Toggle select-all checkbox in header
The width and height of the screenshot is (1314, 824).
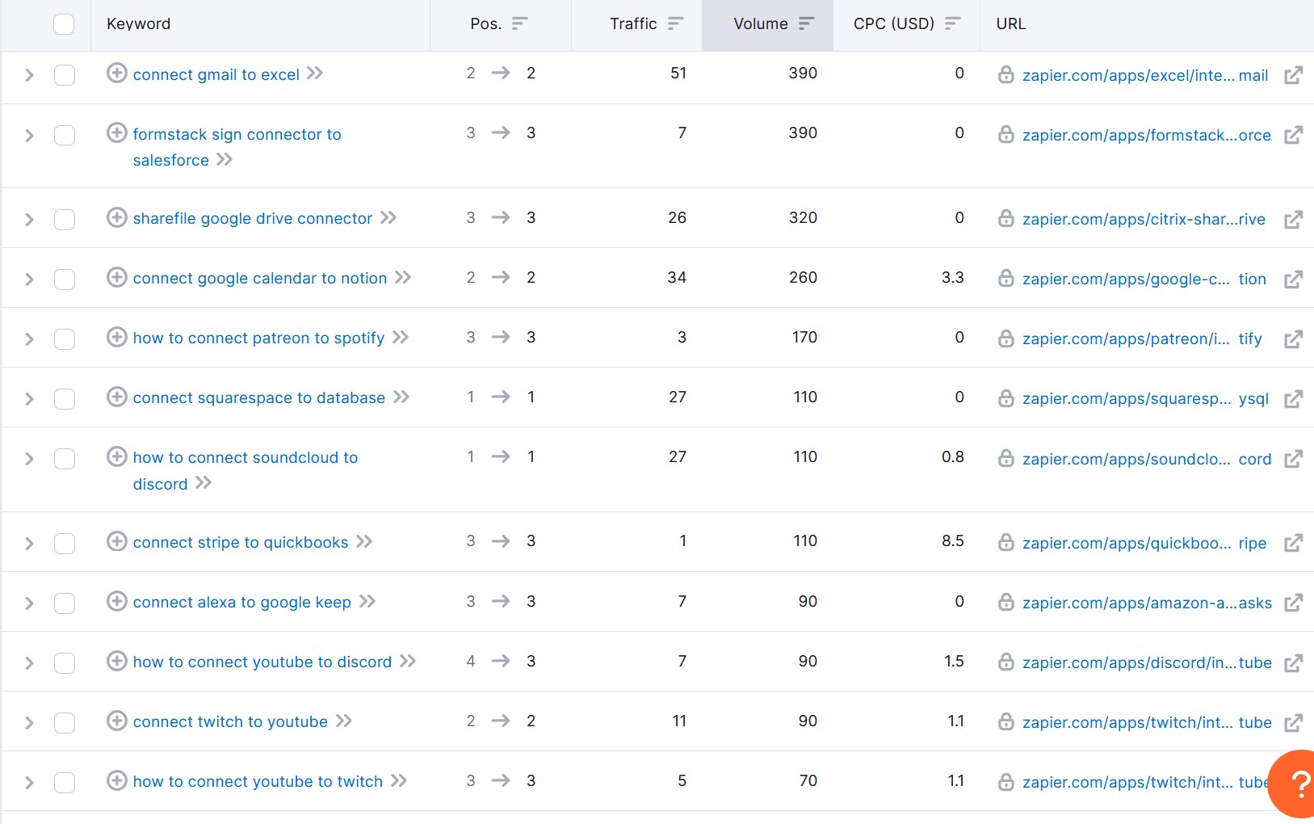[64, 24]
